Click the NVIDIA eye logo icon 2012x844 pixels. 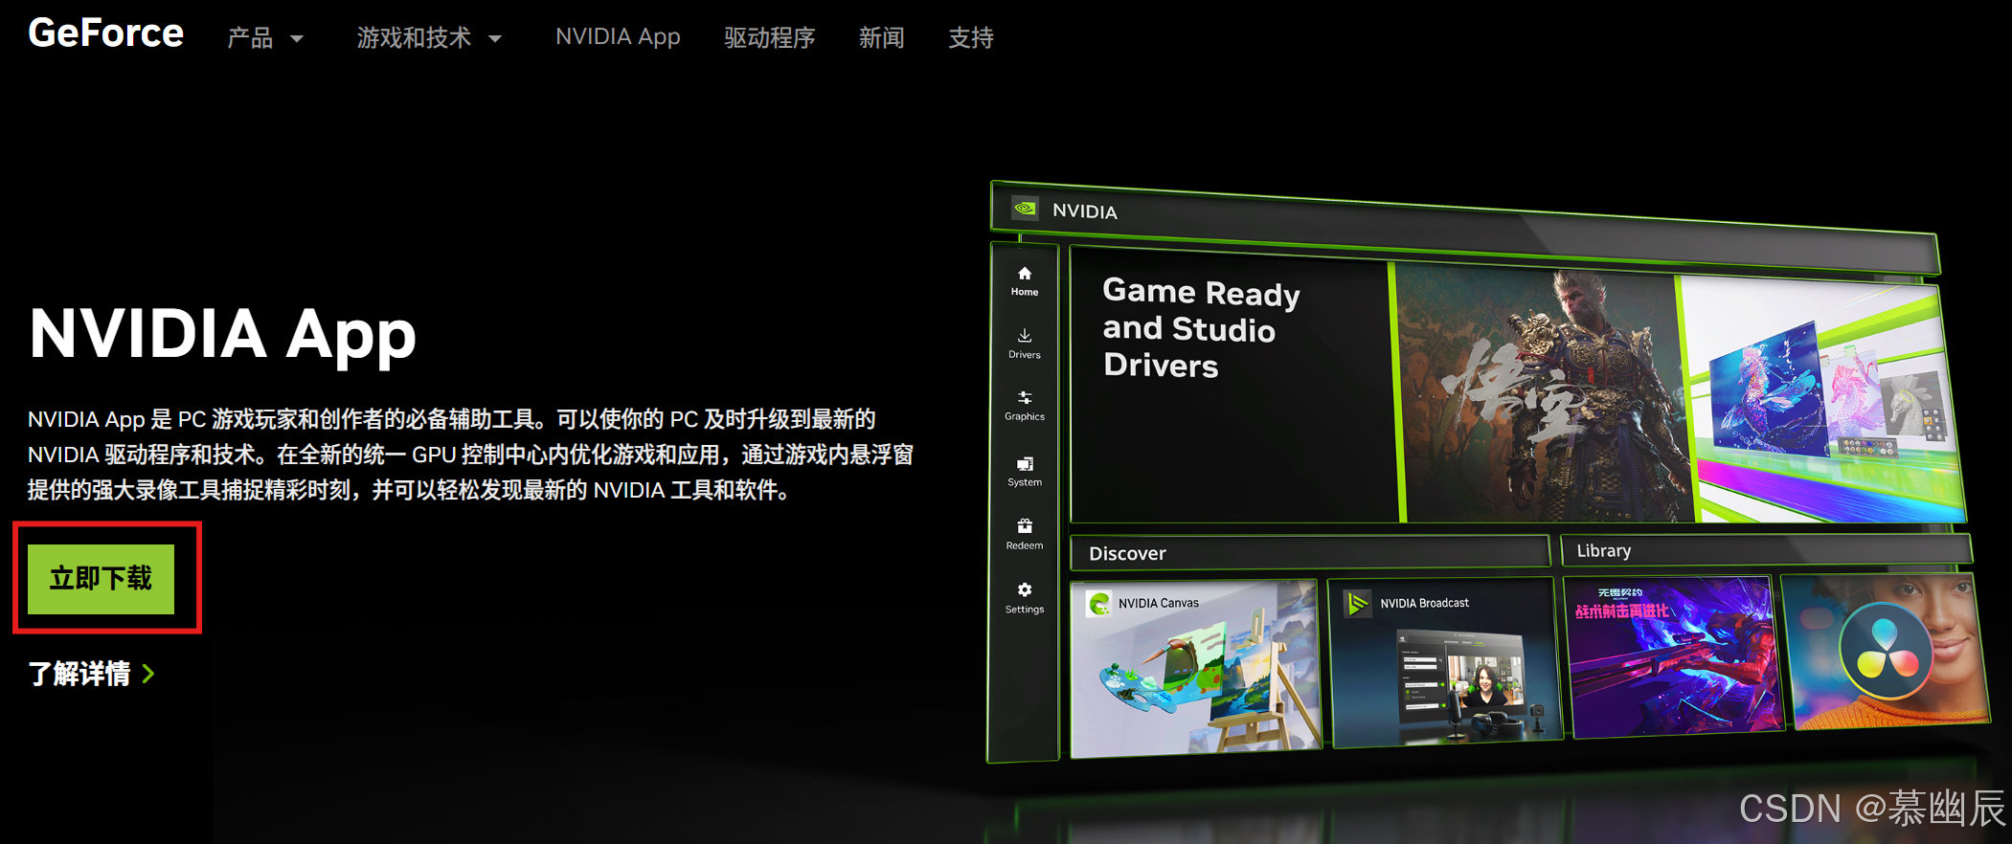click(x=1025, y=208)
